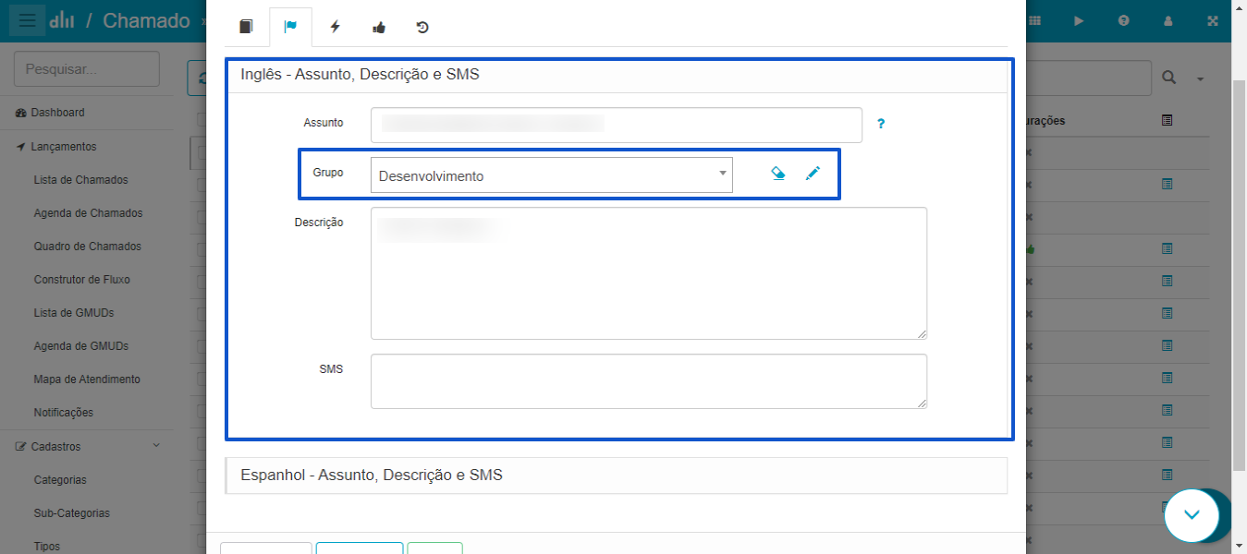Click the Cadastros sidebar section
The height and width of the screenshot is (554, 1247).
click(55, 447)
